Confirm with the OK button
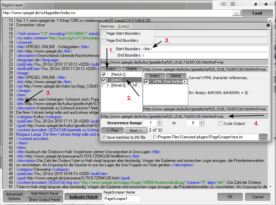Image resolution: width=276 pixels, height=205 pixels. (230, 197)
